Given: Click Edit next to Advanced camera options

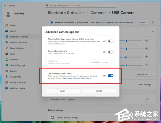Looking at the screenshot, I should click(x=148, y=99).
